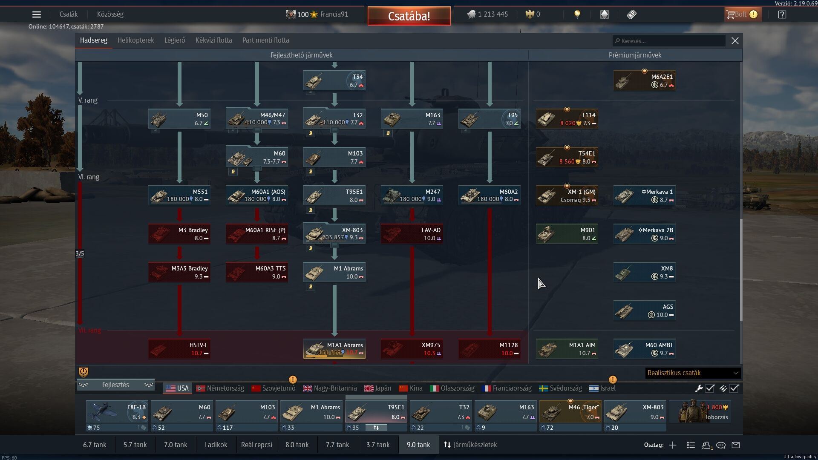
Task: Select the M1A1 AIM premium card
Action: [x=567, y=349]
